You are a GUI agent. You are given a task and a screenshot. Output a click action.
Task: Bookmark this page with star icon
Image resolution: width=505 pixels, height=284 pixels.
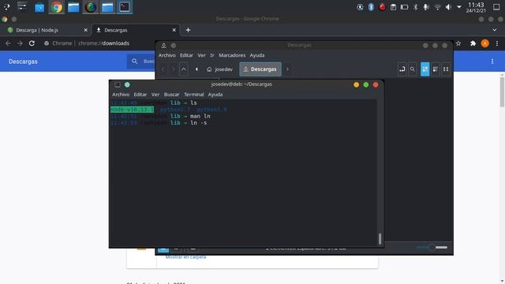click(458, 43)
